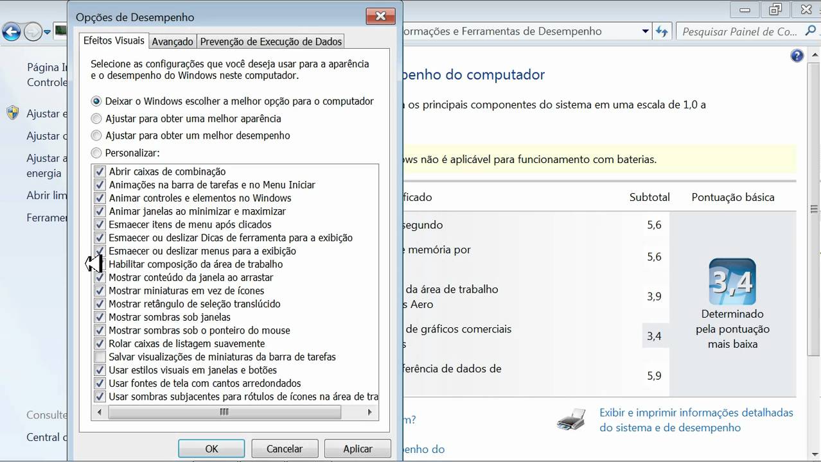Click the printer icon in performance window
This screenshot has height=462, width=821.
pyautogui.click(x=571, y=420)
